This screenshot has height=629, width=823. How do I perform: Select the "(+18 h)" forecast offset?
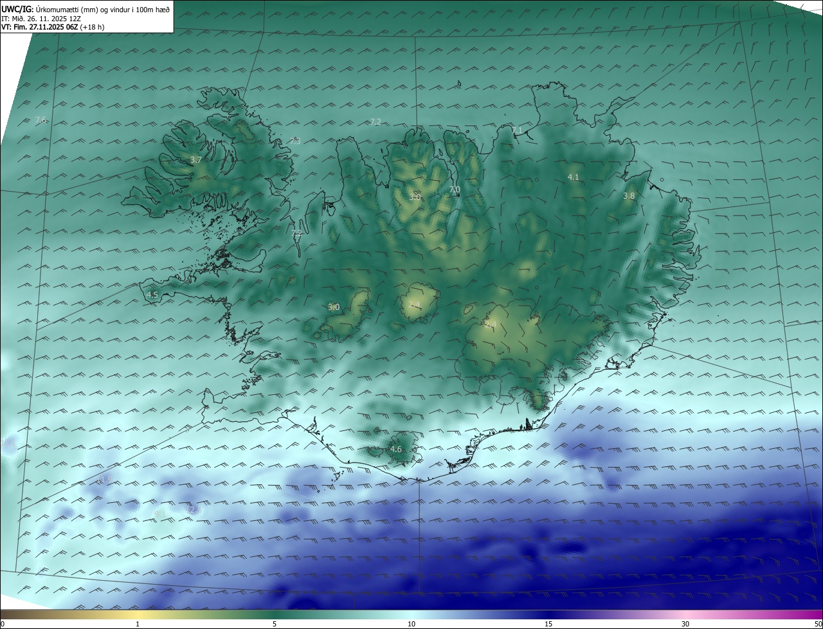click(x=93, y=27)
